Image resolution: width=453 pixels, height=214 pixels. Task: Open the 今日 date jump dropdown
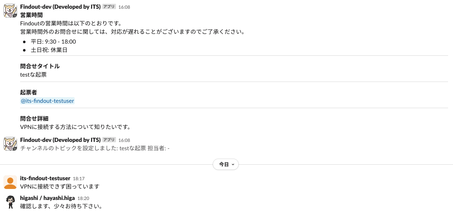click(226, 164)
